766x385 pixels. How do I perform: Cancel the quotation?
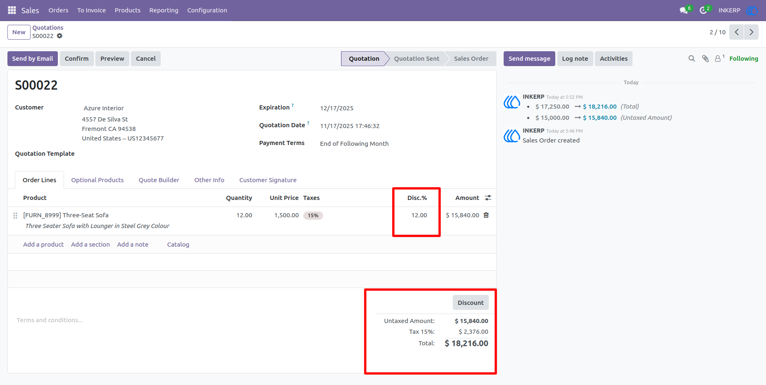pos(146,59)
